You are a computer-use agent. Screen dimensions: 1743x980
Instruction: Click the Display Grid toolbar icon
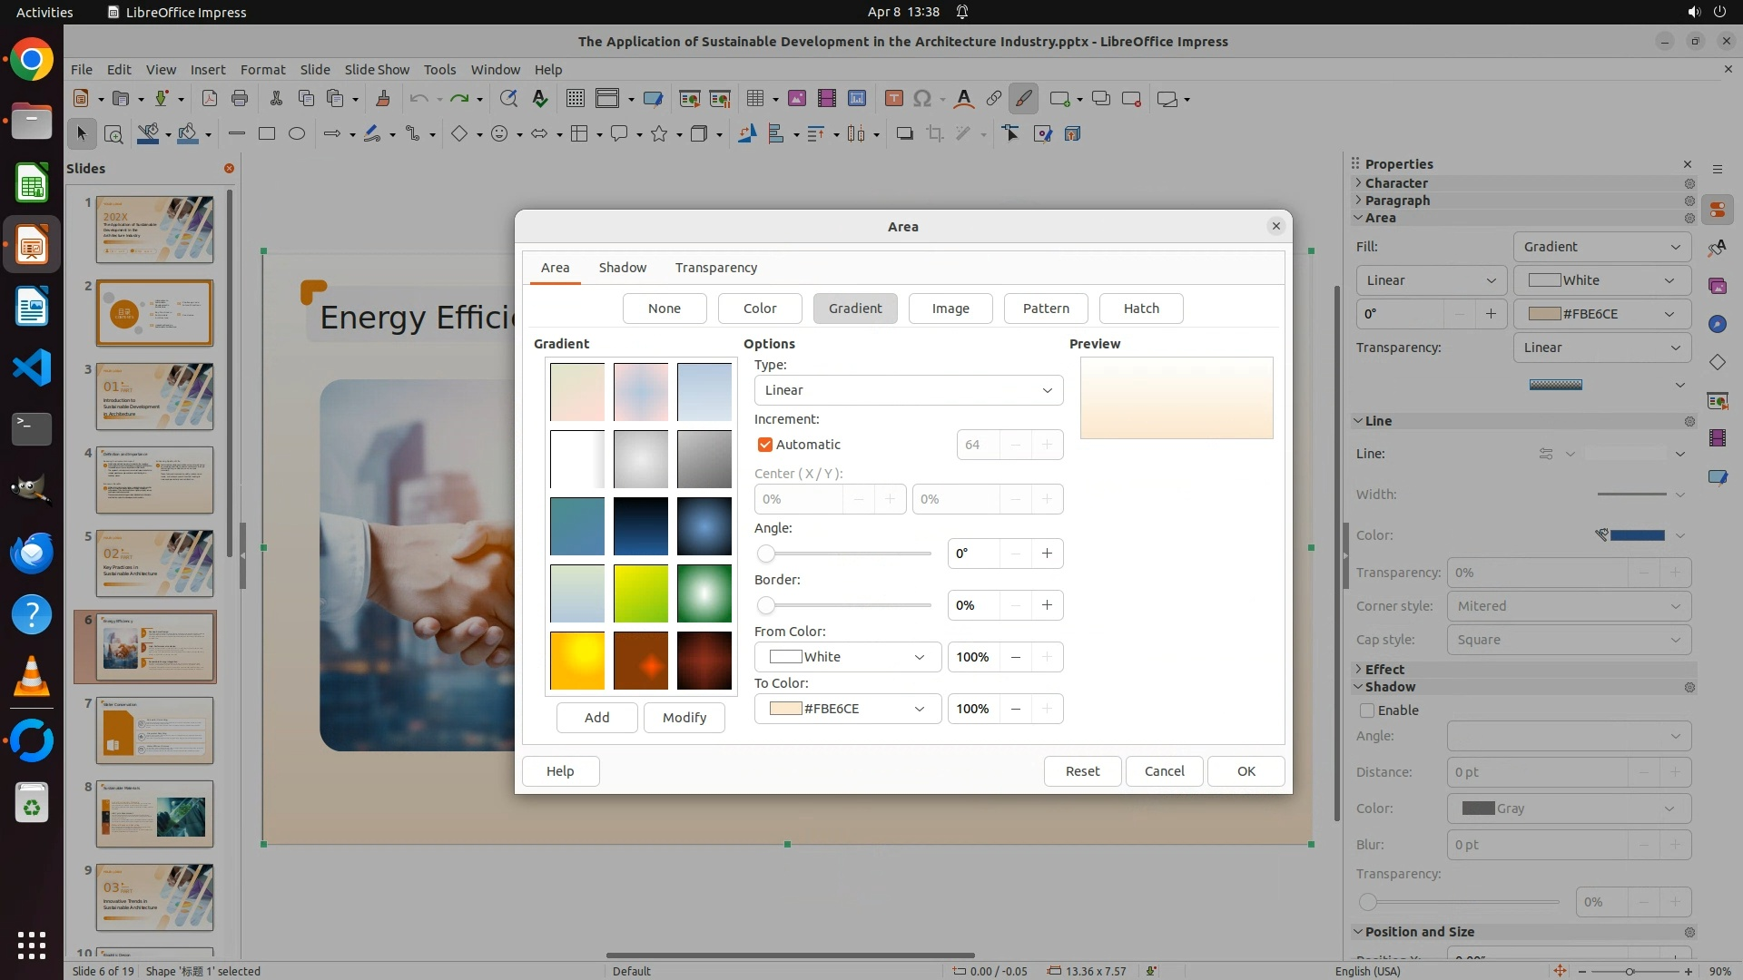(x=575, y=99)
